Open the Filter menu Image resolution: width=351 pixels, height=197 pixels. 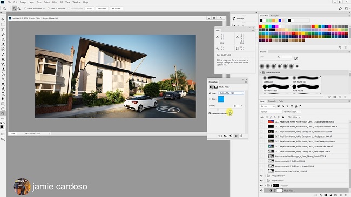(55, 2)
